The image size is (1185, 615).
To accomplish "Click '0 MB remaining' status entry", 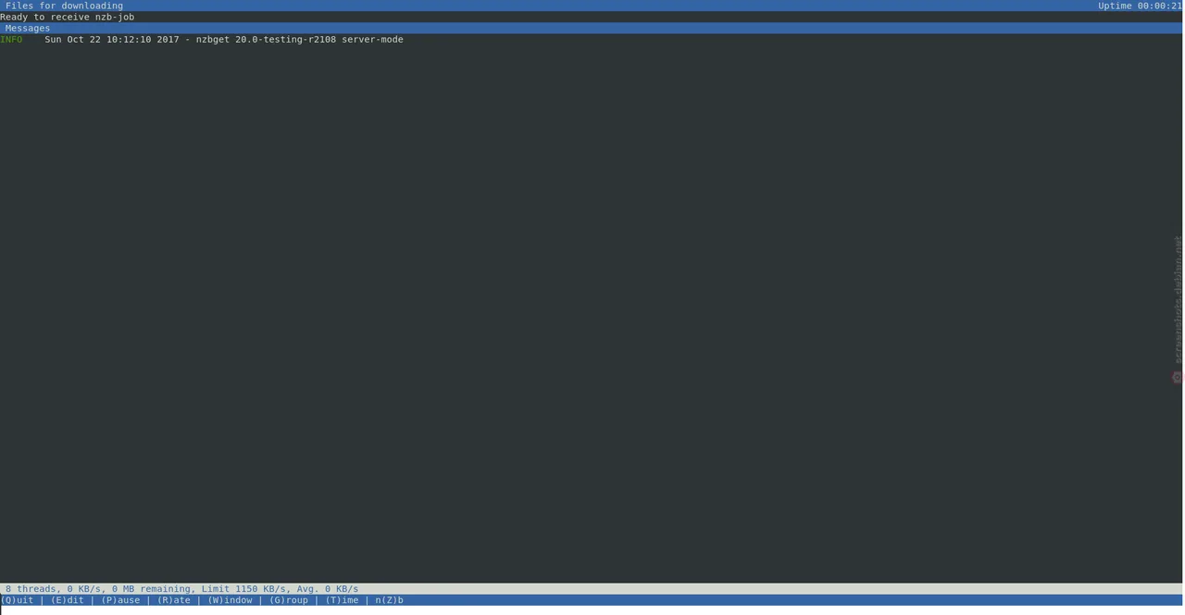I will coord(151,589).
